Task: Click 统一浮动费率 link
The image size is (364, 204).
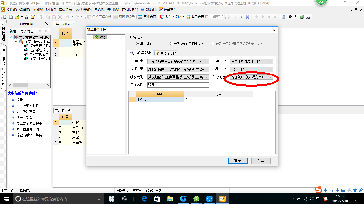Action: 26,112
